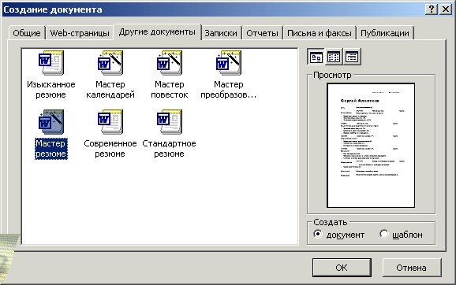Click the Мастер календарей label text
This screenshot has height=285, width=456.
(x=110, y=90)
